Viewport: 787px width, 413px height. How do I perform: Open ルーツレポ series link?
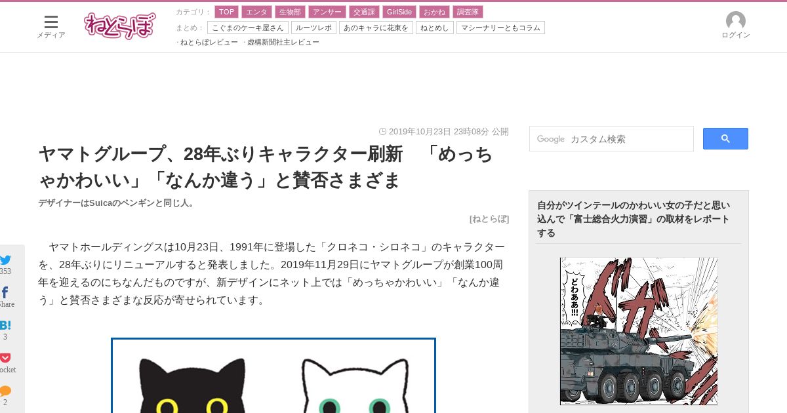[x=313, y=28]
